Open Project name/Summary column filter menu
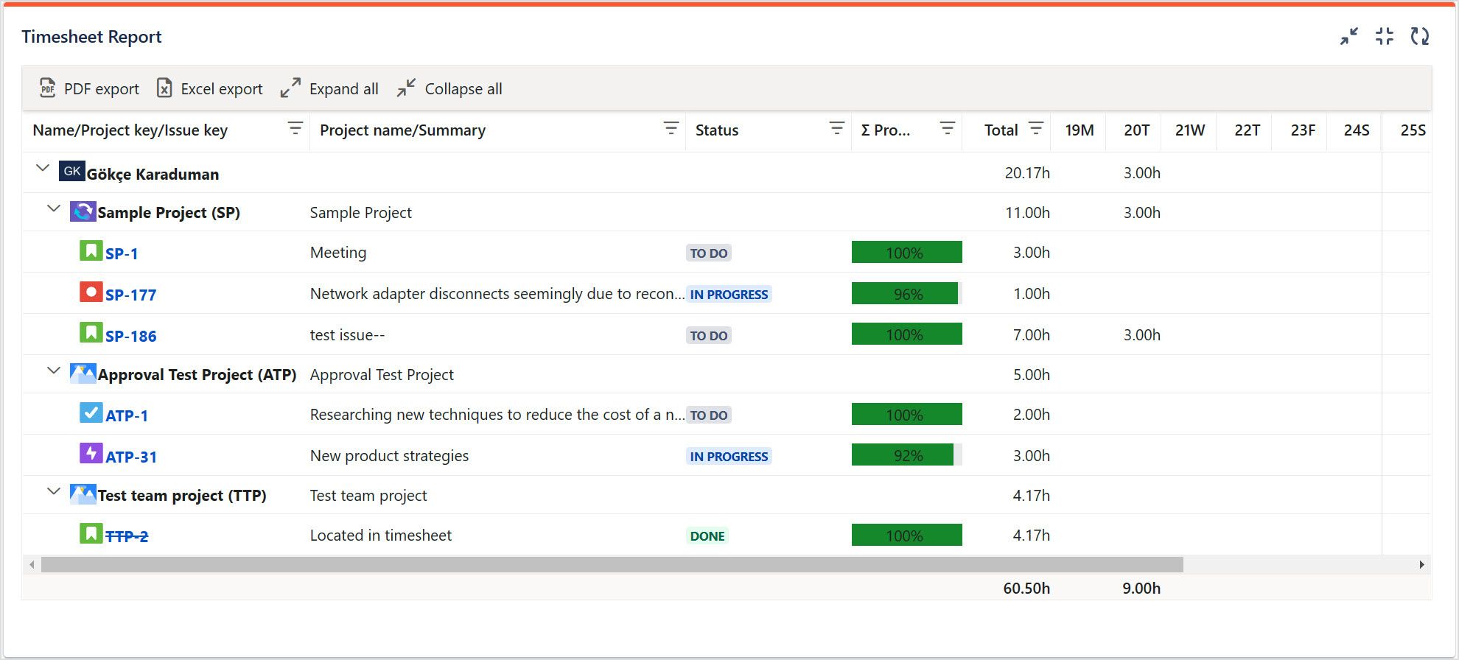The width and height of the screenshot is (1459, 660). click(x=671, y=128)
